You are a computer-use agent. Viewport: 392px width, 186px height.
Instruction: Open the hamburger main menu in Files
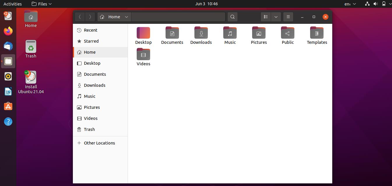tap(288, 17)
